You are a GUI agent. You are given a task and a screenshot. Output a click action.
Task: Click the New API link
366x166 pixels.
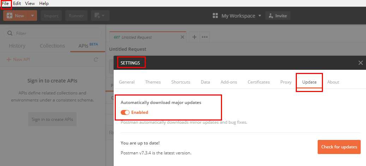point(18,60)
